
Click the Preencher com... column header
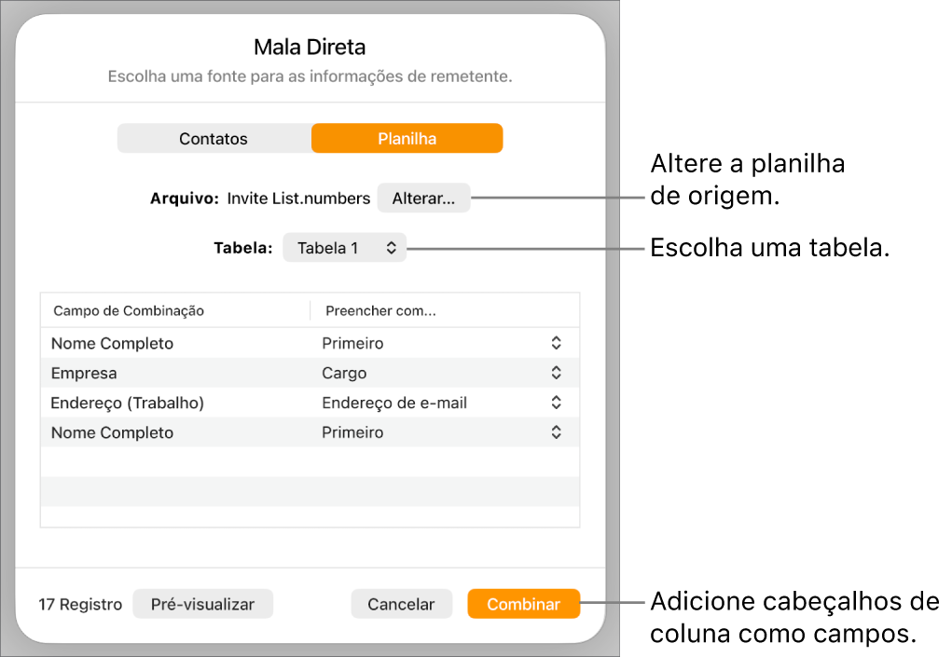point(380,310)
